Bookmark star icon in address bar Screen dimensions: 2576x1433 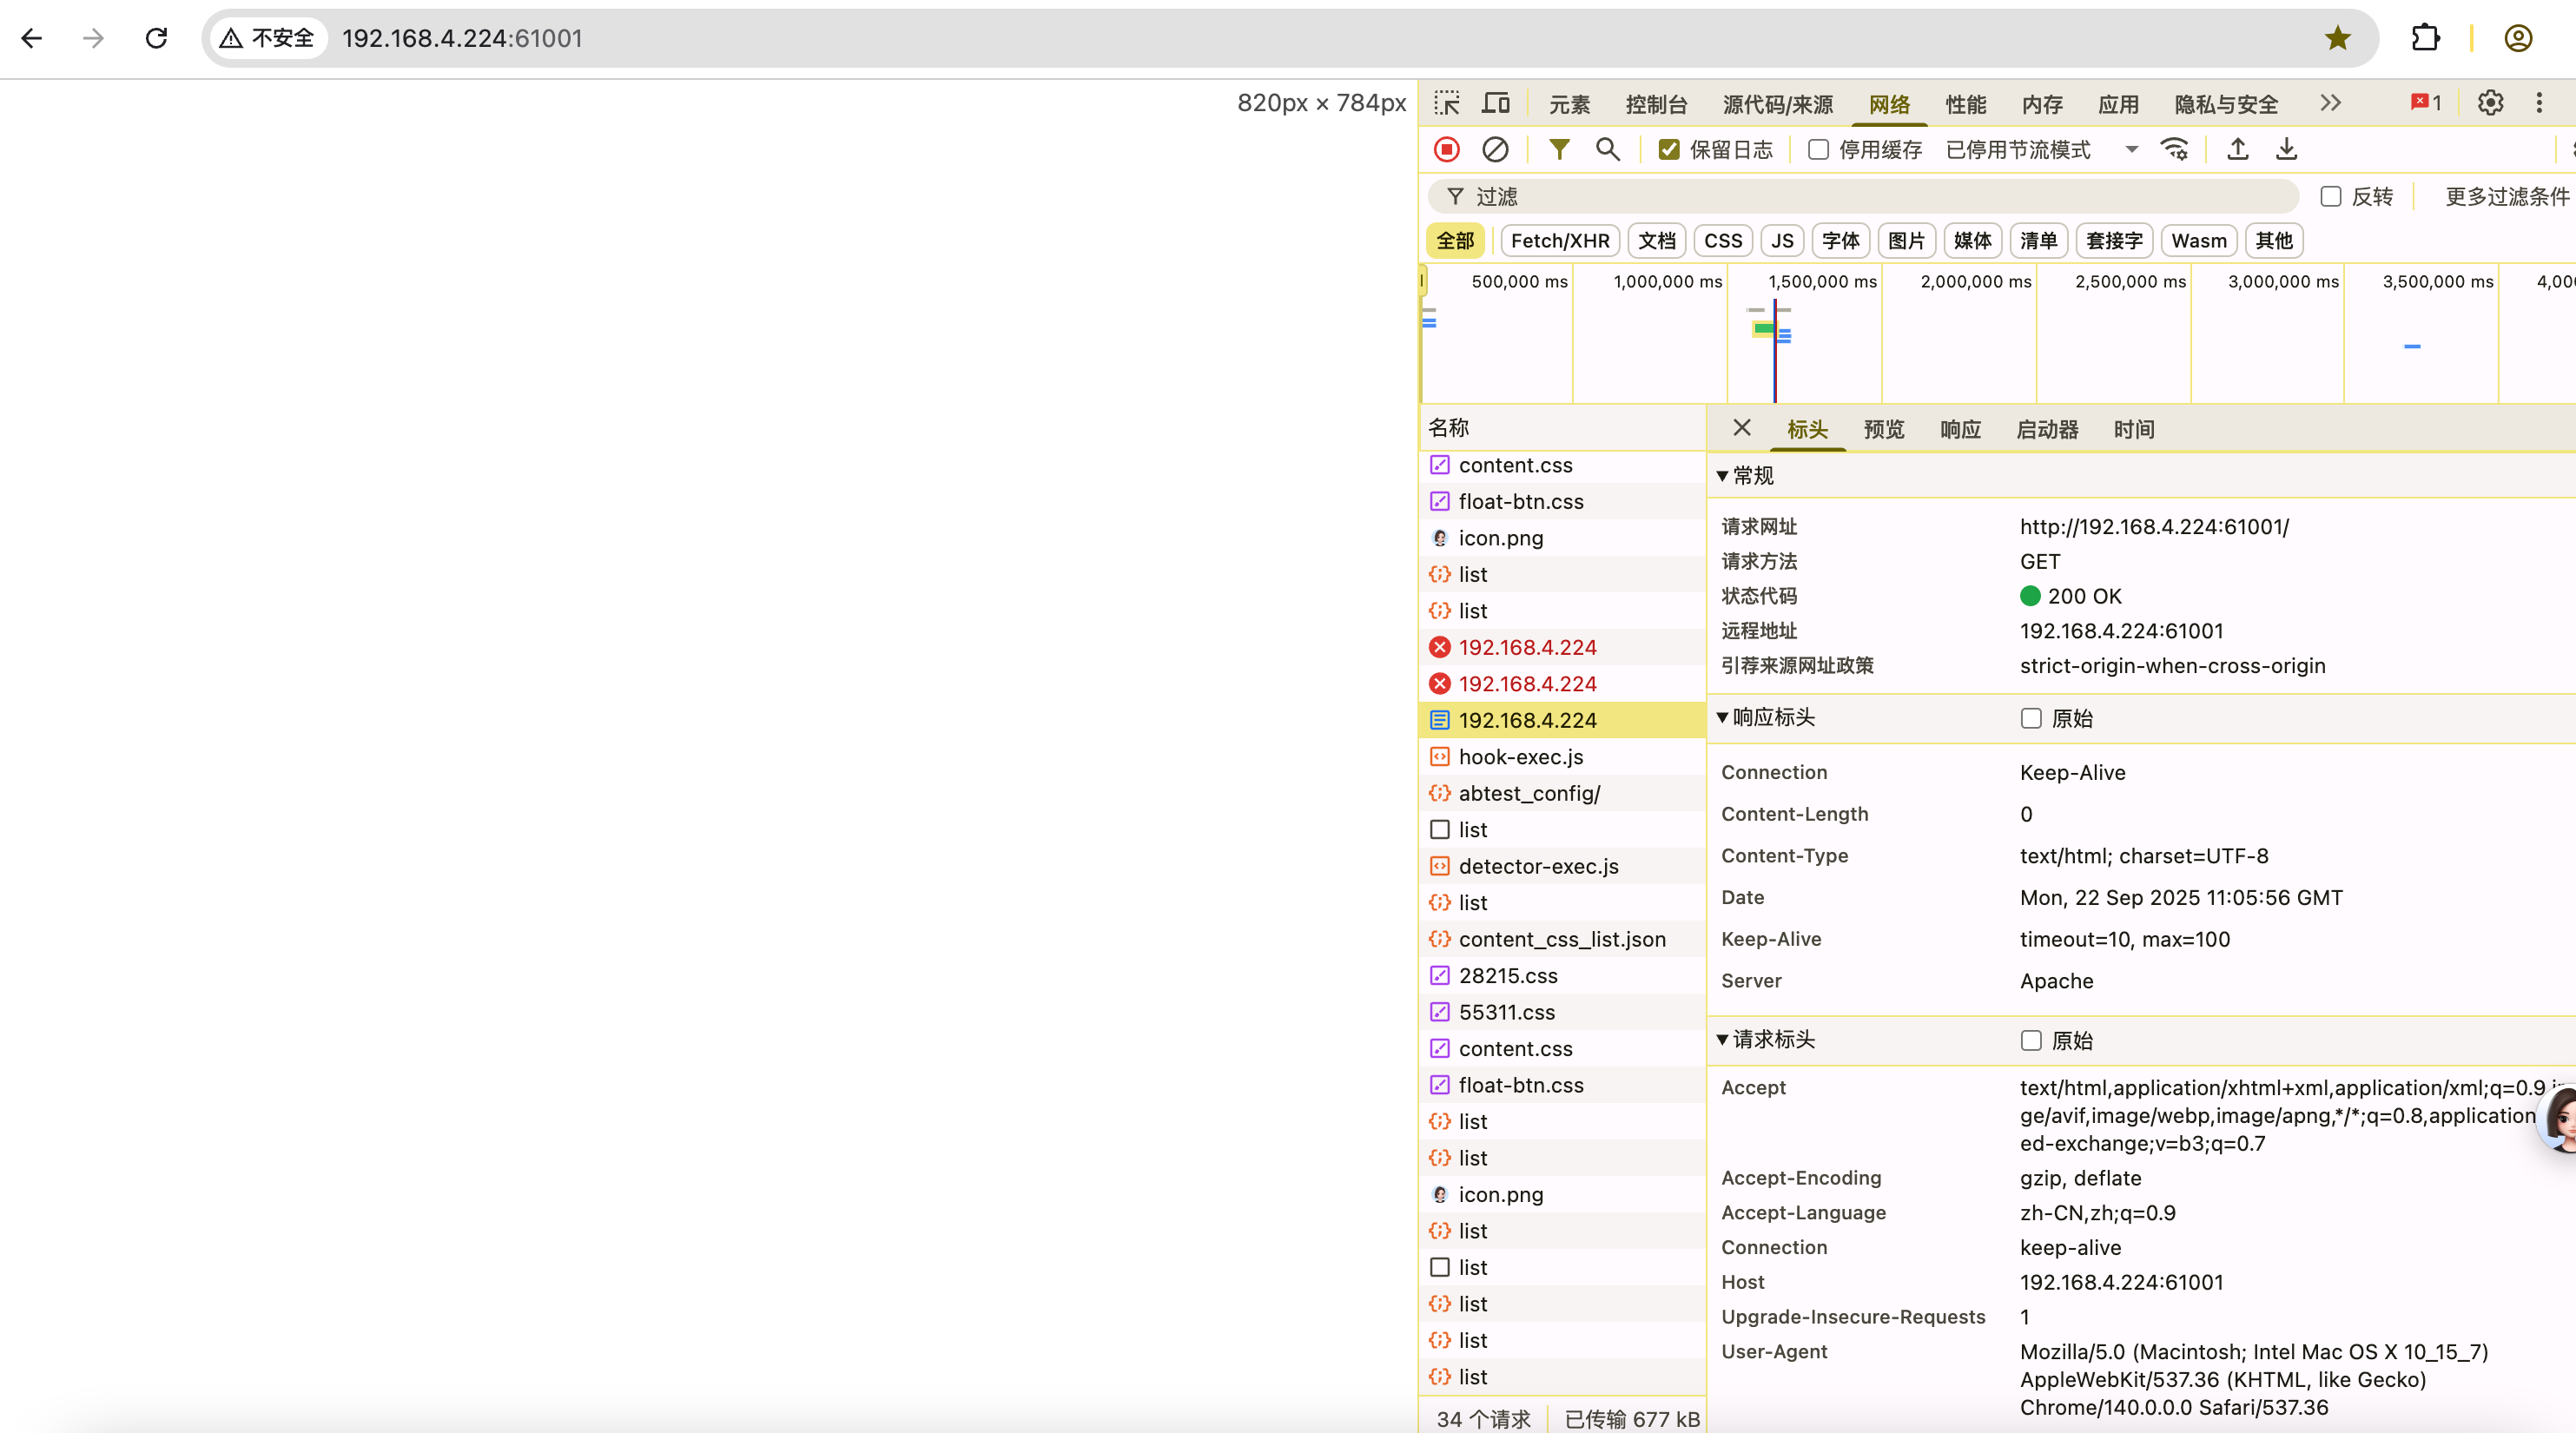2337,38
